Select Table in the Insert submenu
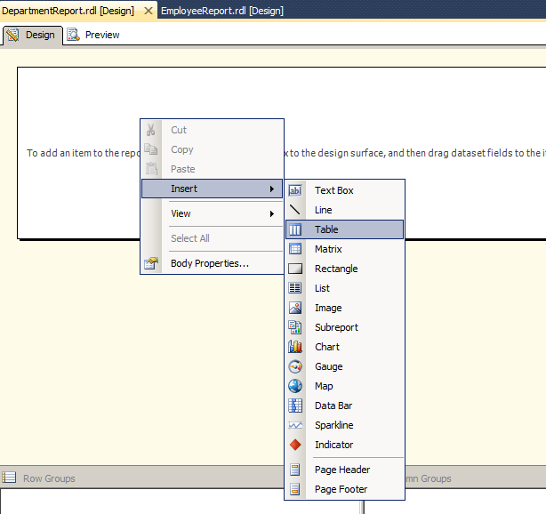 click(x=344, y=229)
